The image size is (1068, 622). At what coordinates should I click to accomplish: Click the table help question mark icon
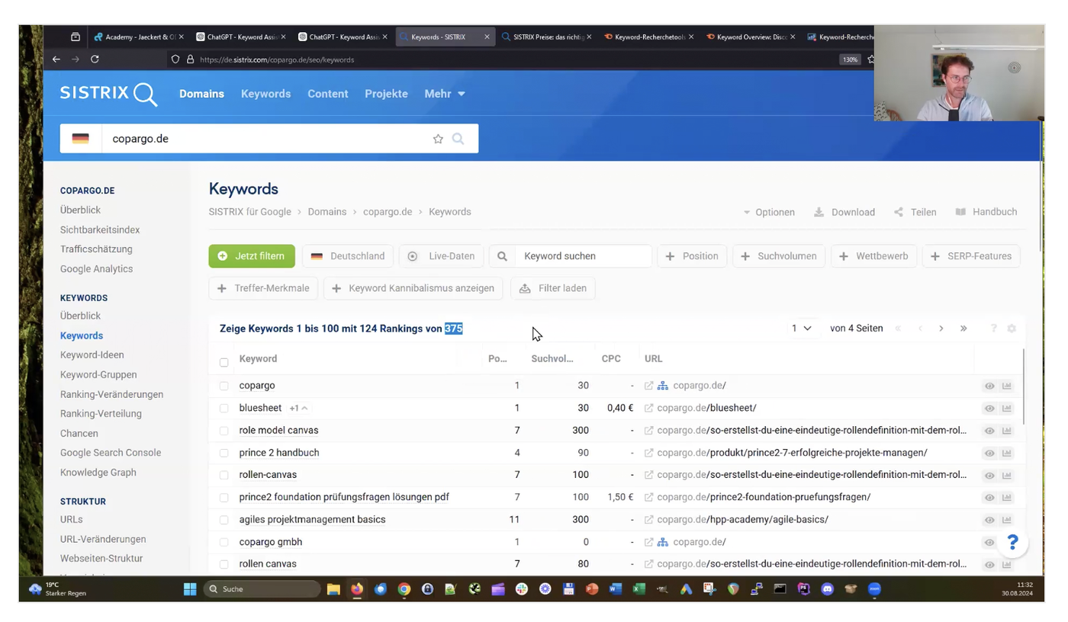point(993,329)
